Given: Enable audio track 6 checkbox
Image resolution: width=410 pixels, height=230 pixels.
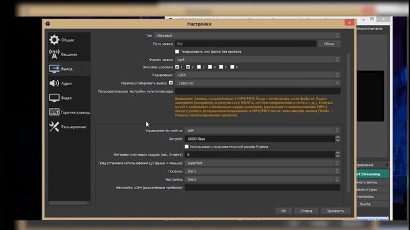Looking at the screenshot, I should [x=232, y=67].
